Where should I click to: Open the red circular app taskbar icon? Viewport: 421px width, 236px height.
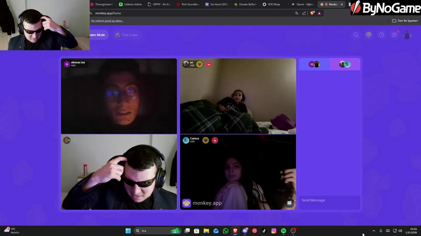click(x=255, y=231)
